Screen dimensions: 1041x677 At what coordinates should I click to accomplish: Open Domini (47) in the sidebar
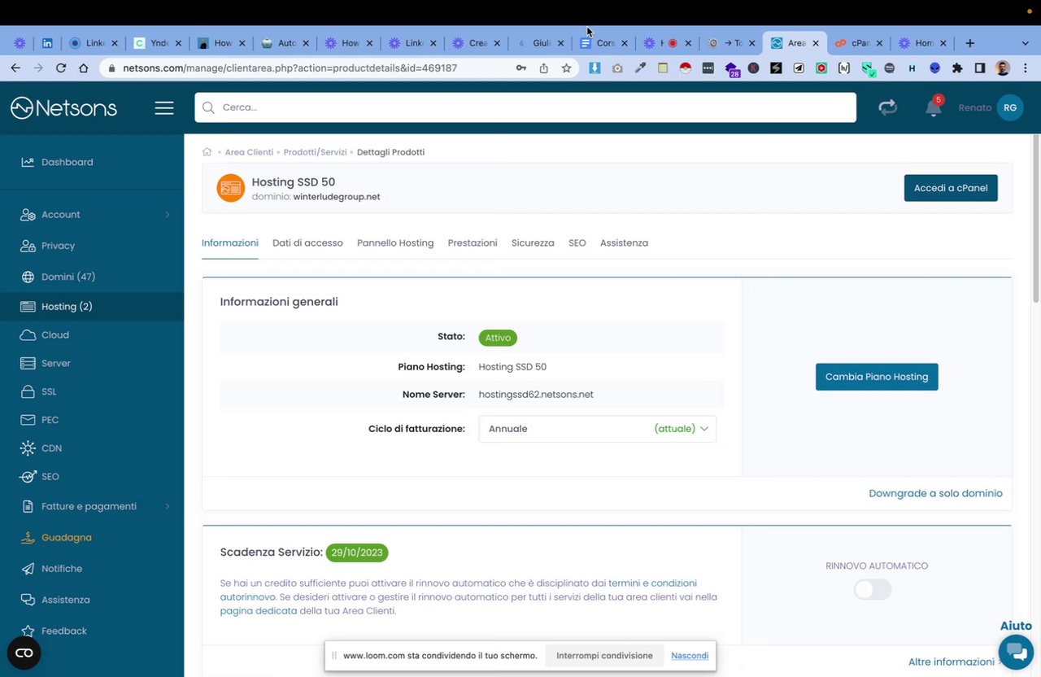pos(68,277)
